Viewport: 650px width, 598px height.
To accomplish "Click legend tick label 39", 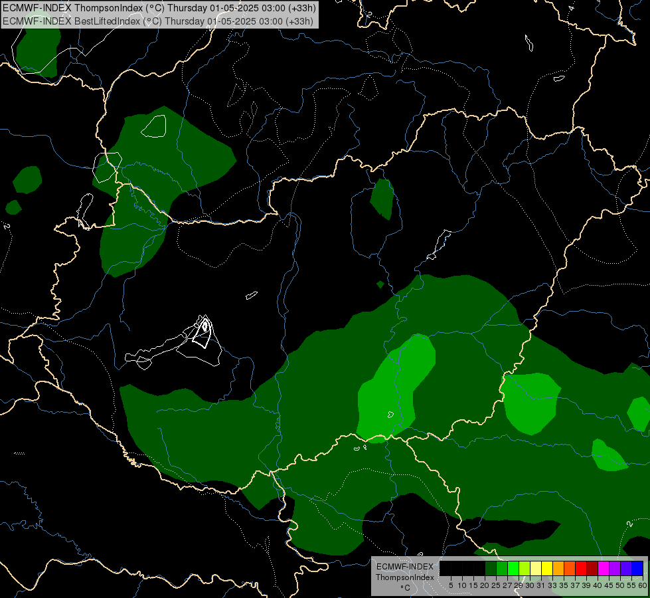I will (x=586, y=585).
